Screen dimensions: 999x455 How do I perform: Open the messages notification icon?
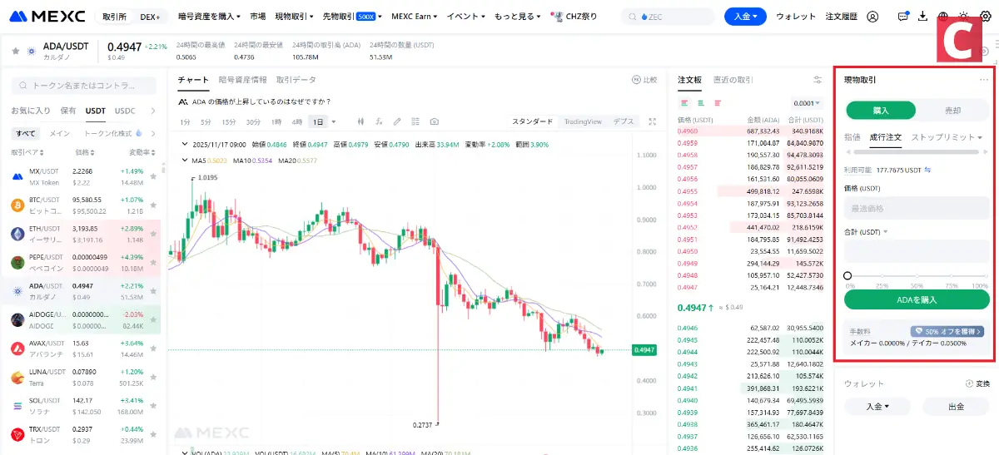[x=903, y=17]
